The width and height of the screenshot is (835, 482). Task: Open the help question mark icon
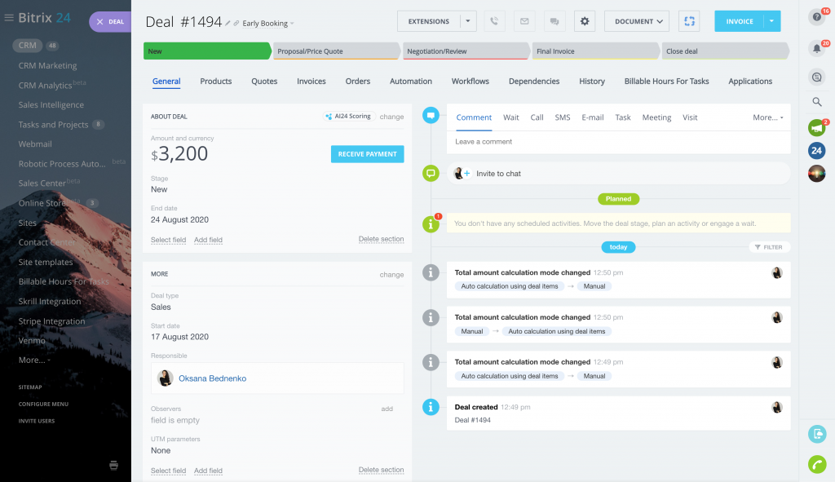816,16
